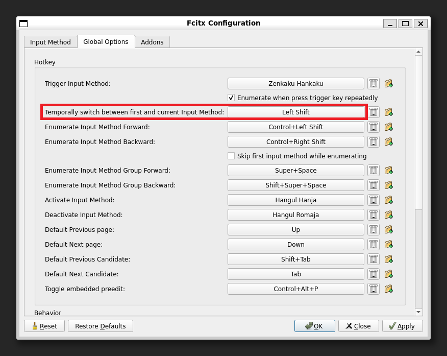Screen dimensions: 447x356
Task: Click folder-plus icon for Default Next page
Action: click(388, 245)
